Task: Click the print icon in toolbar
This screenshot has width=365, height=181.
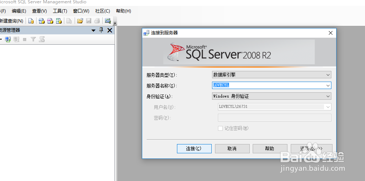Action: point(97,21)
